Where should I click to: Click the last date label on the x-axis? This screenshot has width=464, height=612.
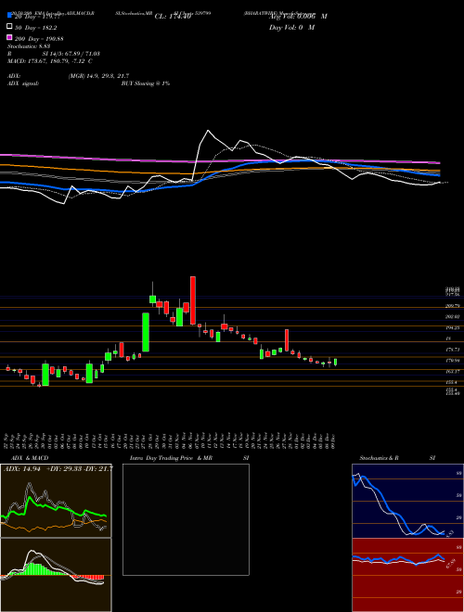tap(334, 440)
